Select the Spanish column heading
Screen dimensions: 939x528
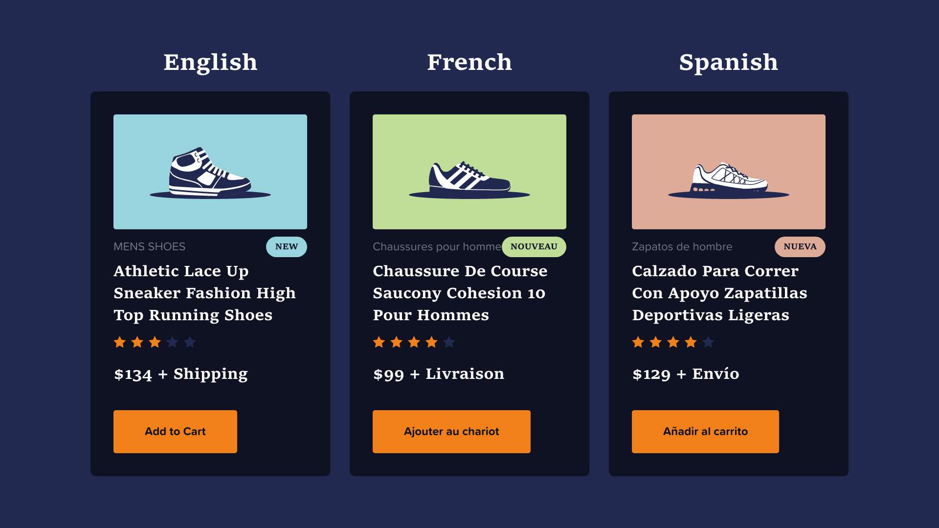(729, 62)
